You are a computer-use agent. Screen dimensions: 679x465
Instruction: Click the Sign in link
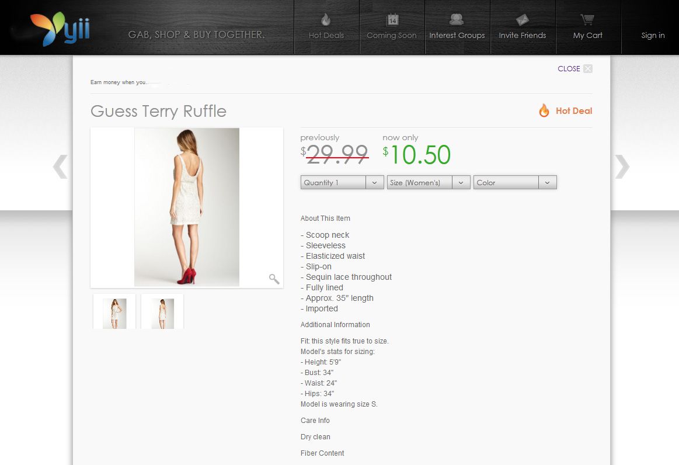click(653, 35)
